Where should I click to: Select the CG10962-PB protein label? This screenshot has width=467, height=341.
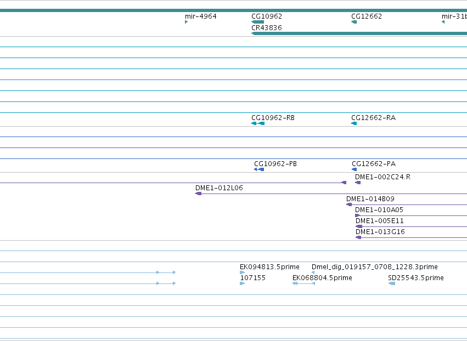pos(275,164)
